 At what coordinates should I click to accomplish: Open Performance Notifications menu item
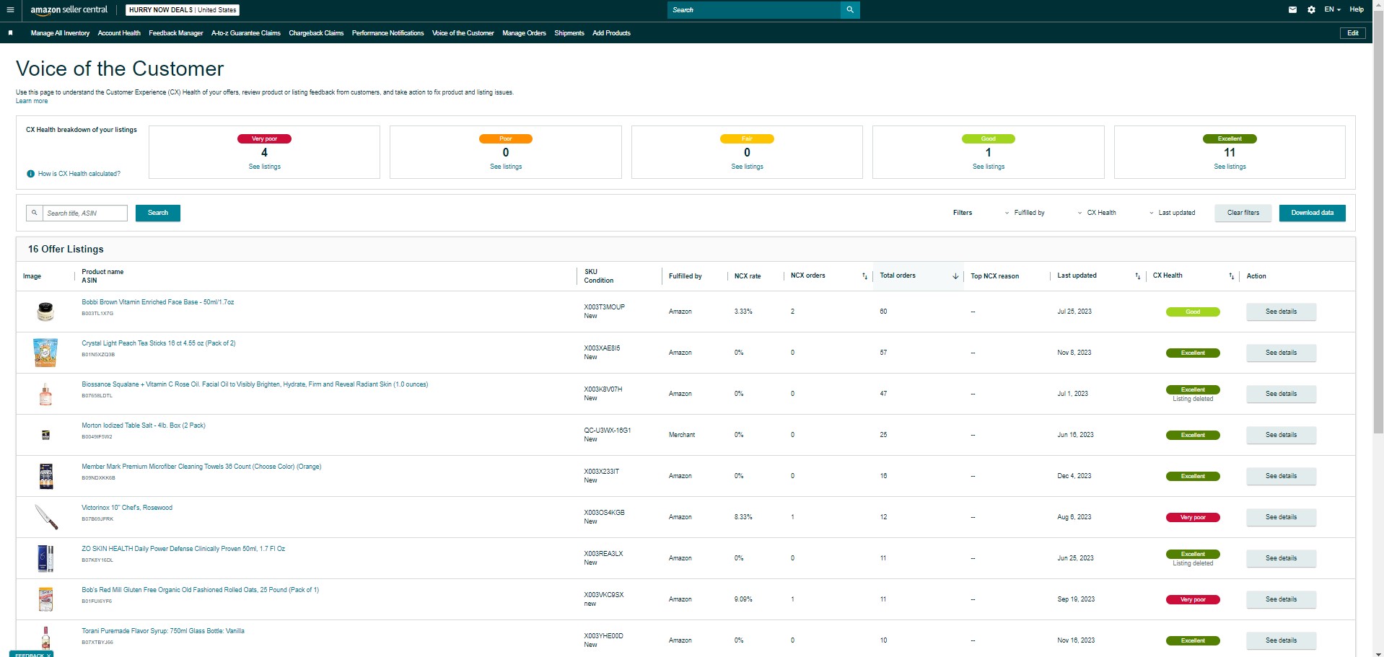point(387,33)
